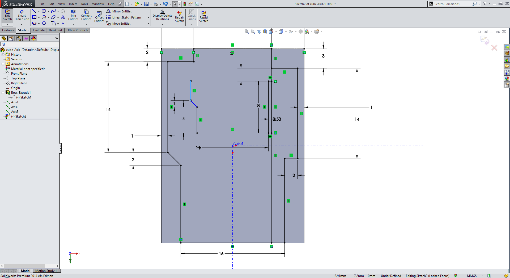Select the Circle sketch tool
This screenshot has width=510, height=278.
tap(44, 11)
